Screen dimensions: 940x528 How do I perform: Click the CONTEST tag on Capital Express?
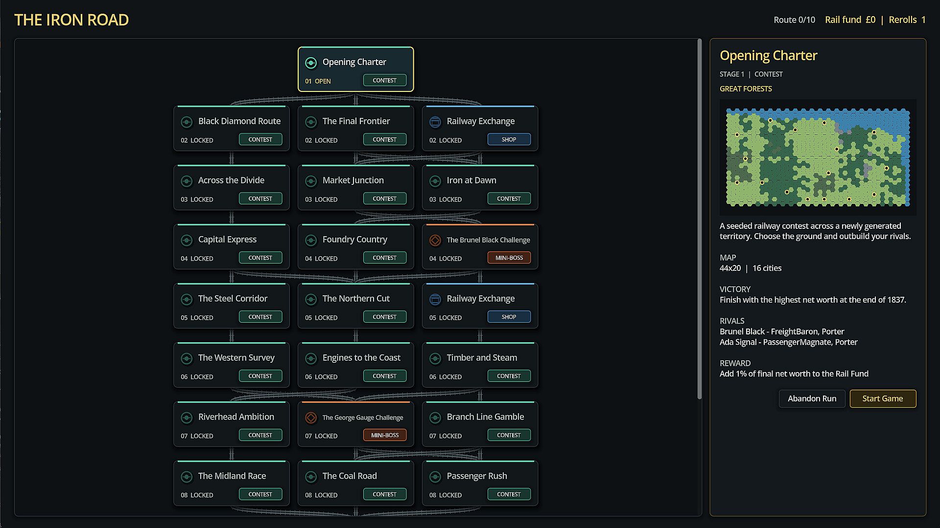[260, 258]
